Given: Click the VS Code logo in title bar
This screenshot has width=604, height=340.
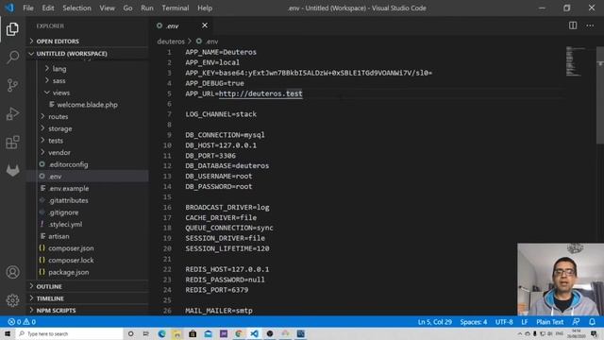Looking at the screenshot, I should [x=9, y=8].
